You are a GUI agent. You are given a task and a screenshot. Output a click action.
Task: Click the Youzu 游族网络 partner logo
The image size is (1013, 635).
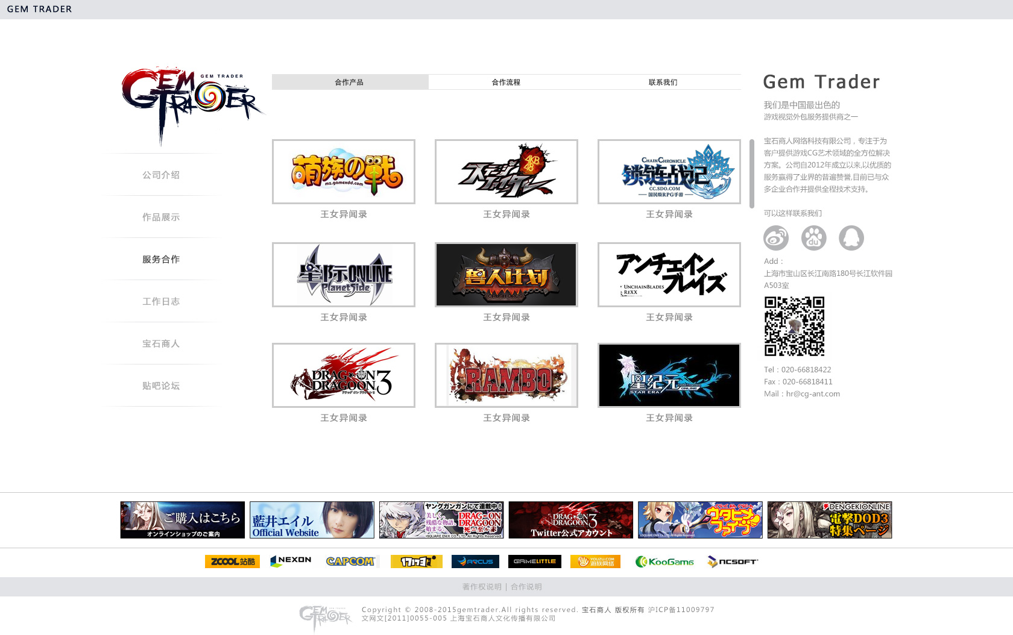[595, 561]
